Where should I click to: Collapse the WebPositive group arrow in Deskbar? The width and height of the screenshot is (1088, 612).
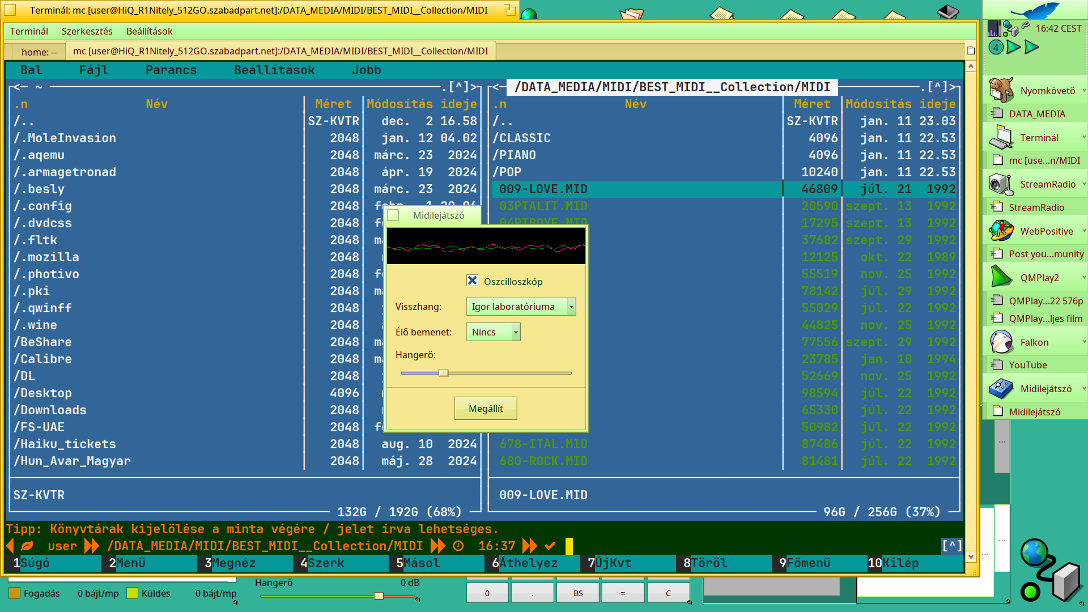pos(1083,231)
